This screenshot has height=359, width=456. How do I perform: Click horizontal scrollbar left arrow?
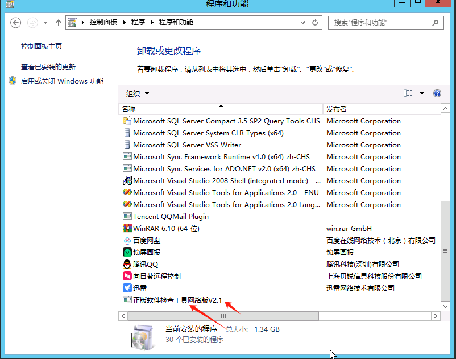[123, 316]
